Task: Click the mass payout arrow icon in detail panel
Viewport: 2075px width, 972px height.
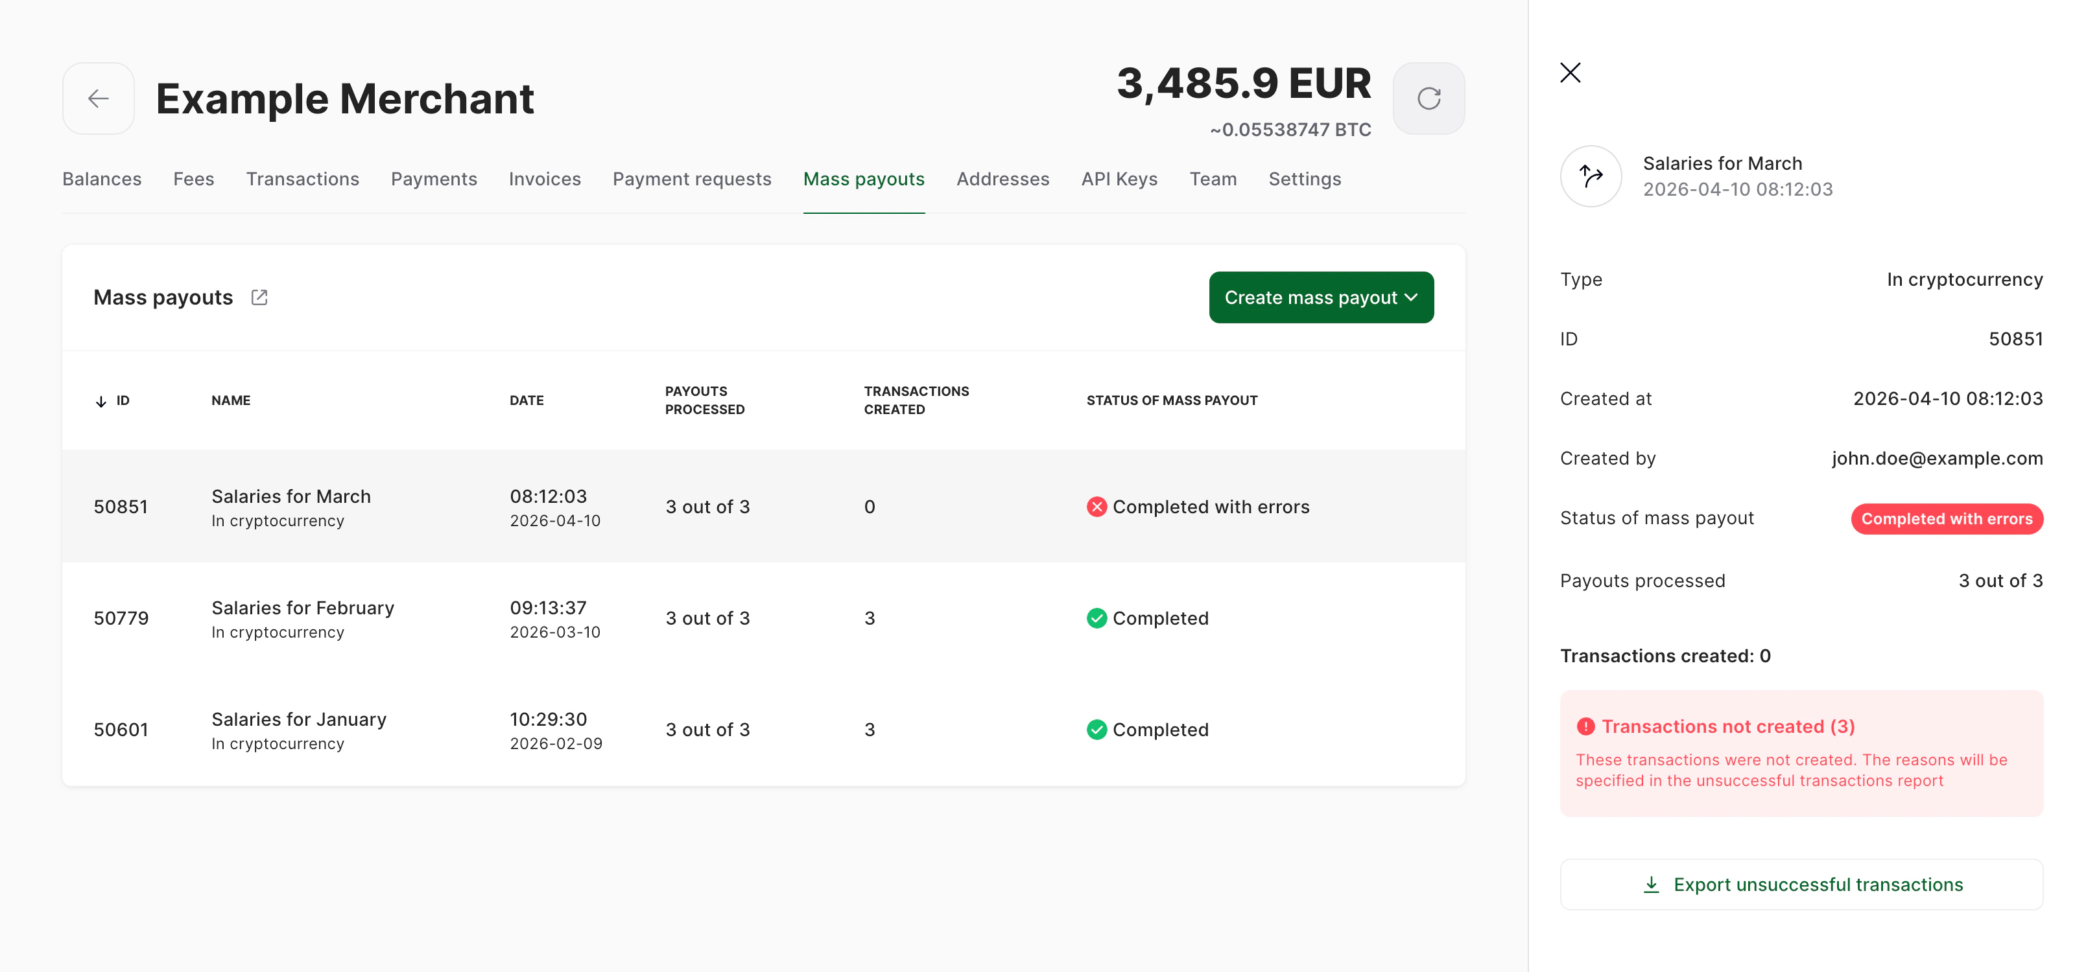Action: 1590,176
